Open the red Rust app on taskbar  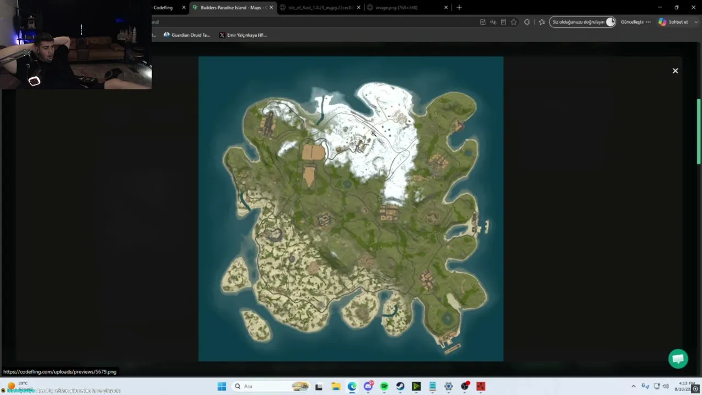pos(481,386)
